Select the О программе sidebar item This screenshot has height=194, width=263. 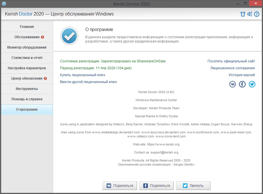[27, 109]
